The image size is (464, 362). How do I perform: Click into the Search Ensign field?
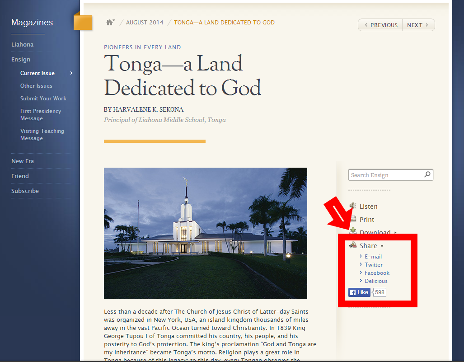point(386,175)
